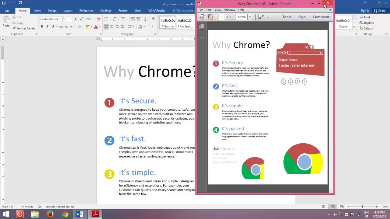The height and width of the screenshot is (219, 390).
Task: Open the Paragraph dialog launcher
Action: point(155,34)
